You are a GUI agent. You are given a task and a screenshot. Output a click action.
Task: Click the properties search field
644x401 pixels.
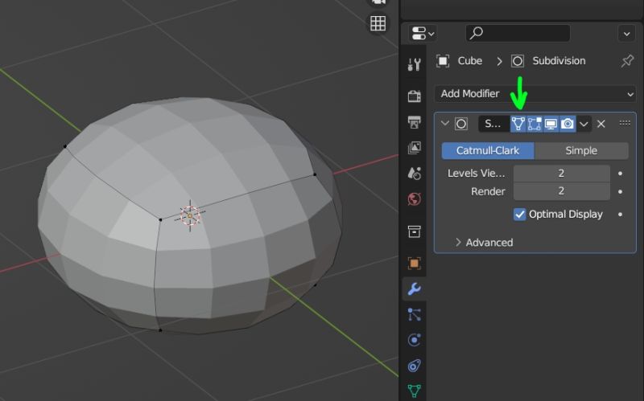coord(518,33)
